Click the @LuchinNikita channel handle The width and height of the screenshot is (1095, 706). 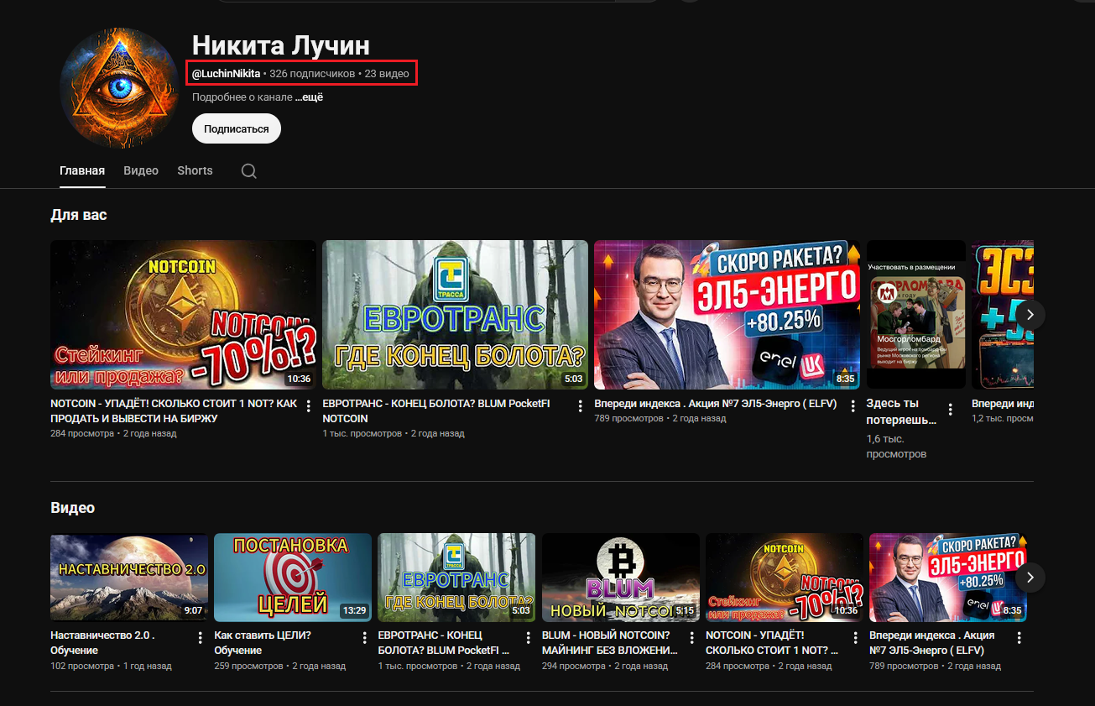click(226, 74)
